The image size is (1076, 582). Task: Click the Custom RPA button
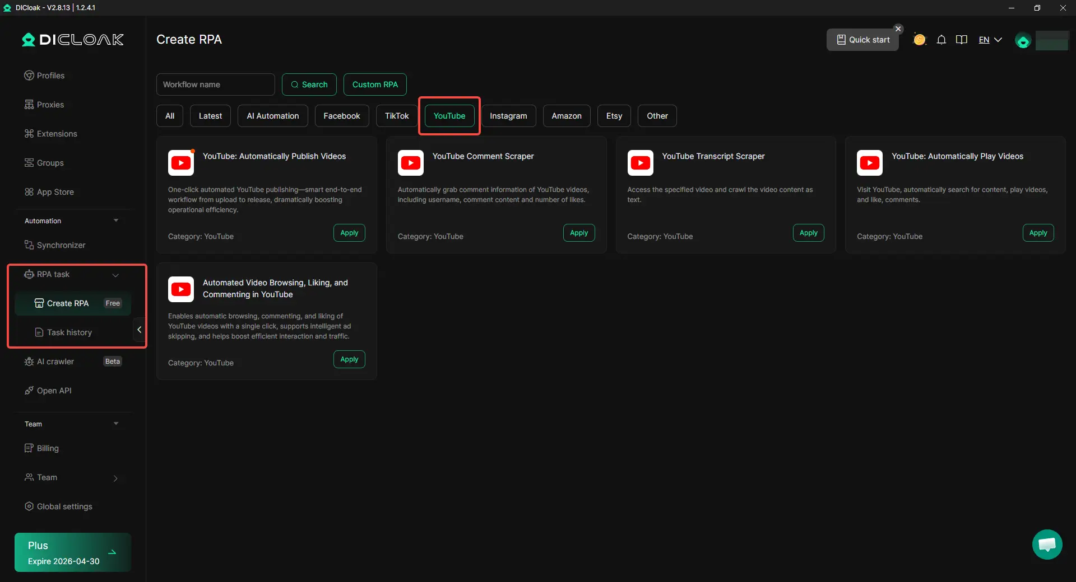click(x=375, y=85)
